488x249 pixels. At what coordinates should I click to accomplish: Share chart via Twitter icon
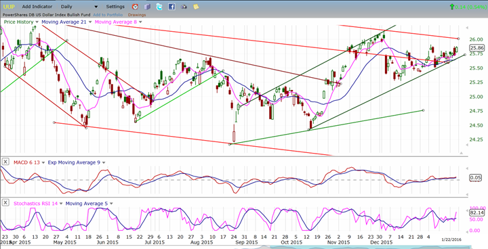click(x=159, y=7)
